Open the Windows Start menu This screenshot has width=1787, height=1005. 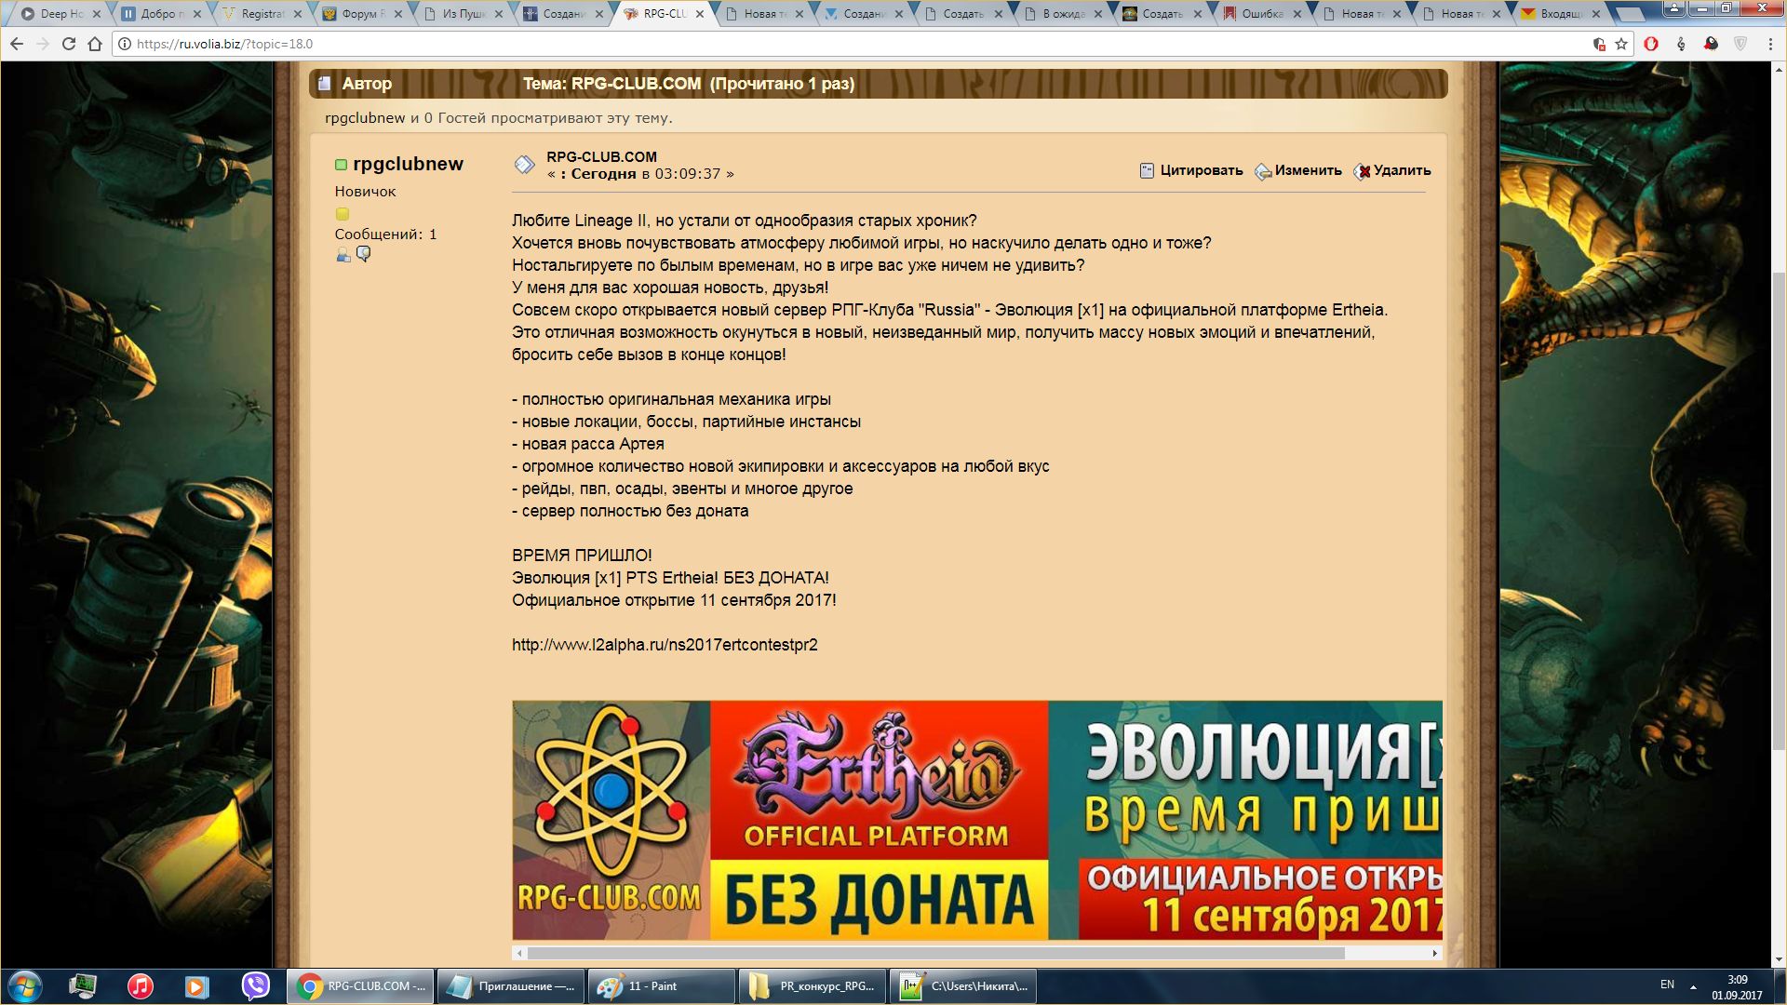click(25, 985)
